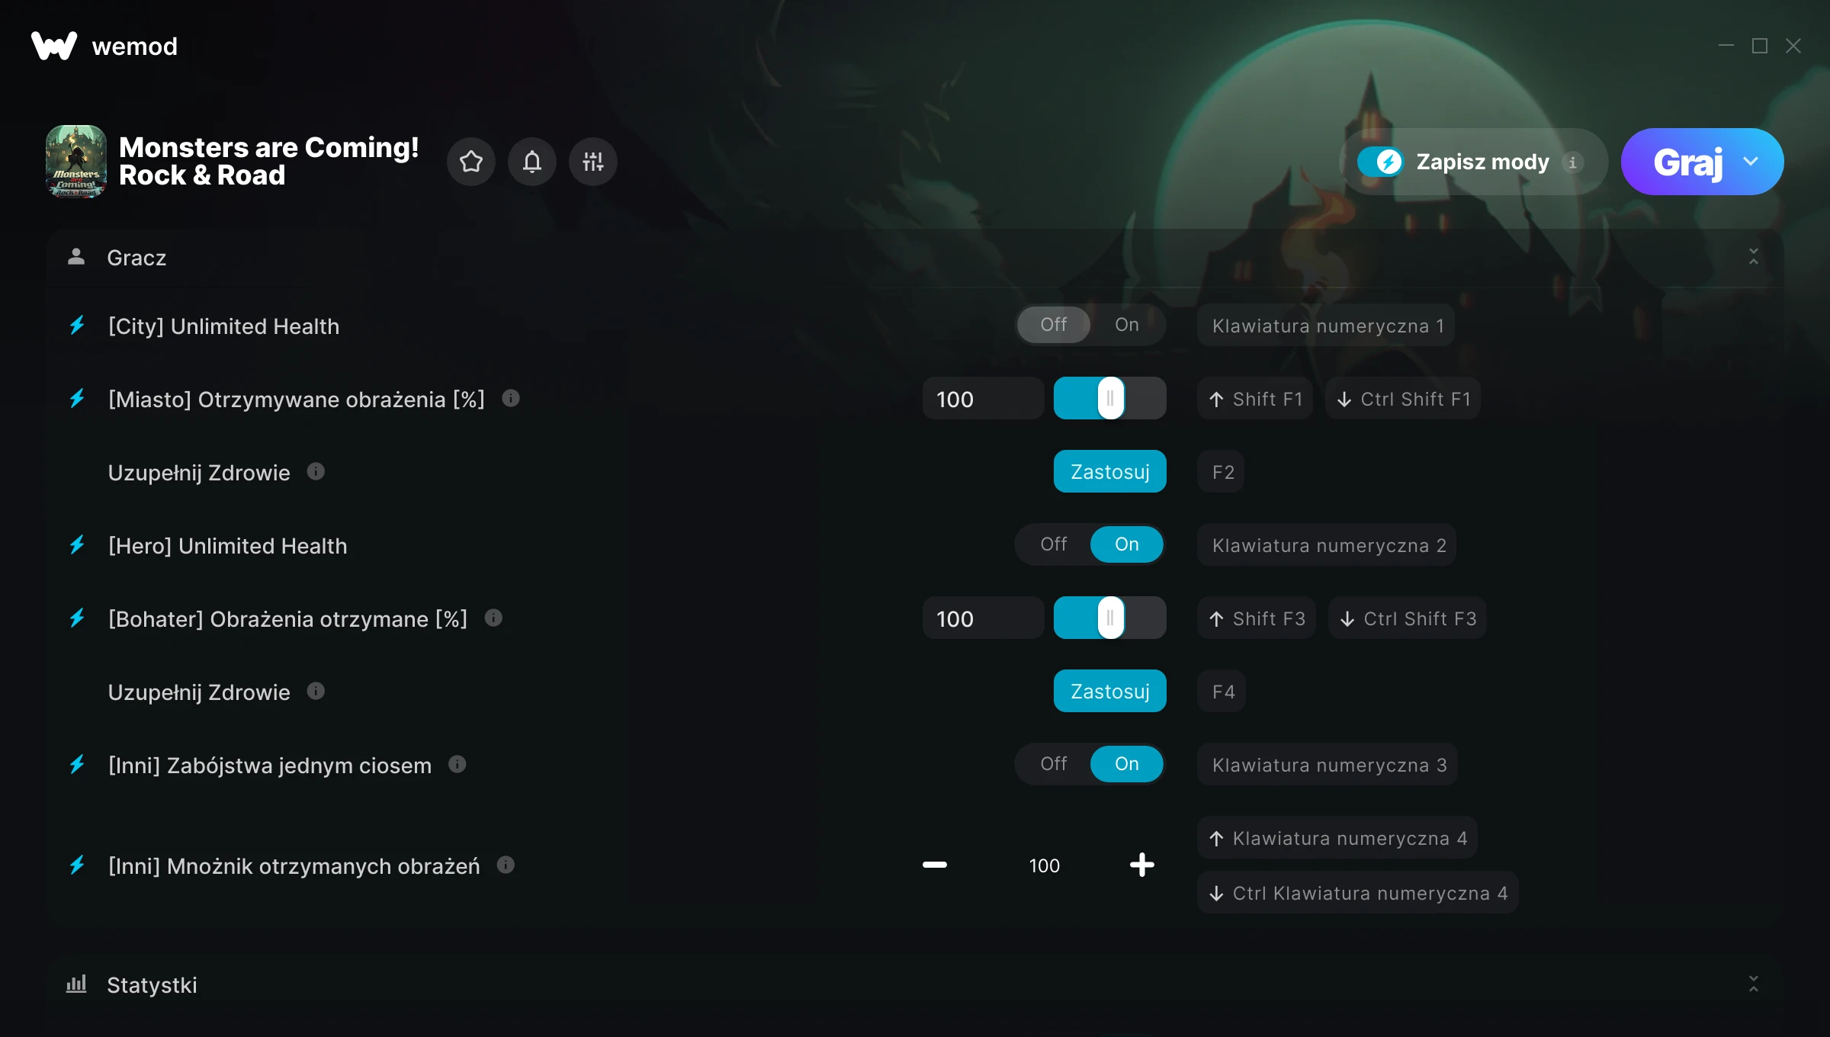Turn on [City] Unlimited Health
Screen dimensions: 1830x1037
(x=1127, y=325)
